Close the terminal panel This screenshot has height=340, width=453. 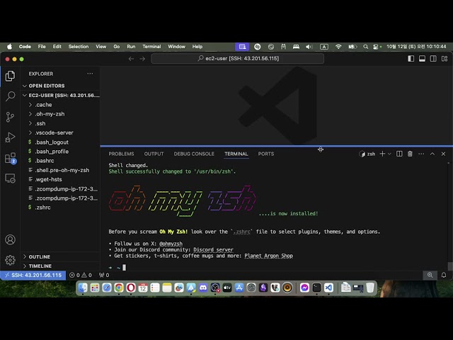(x=443, y=154)
